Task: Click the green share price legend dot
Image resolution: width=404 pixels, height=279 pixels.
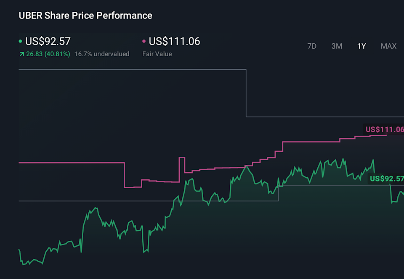Action: point(21,42)
